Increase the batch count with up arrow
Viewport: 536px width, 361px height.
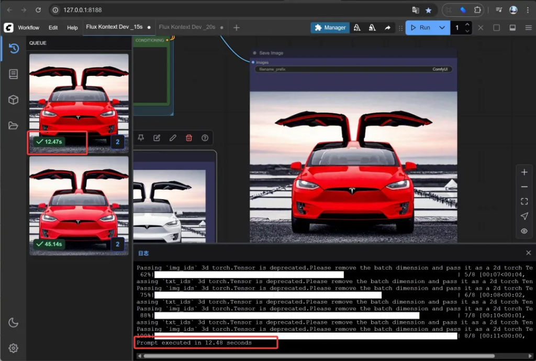467,24
